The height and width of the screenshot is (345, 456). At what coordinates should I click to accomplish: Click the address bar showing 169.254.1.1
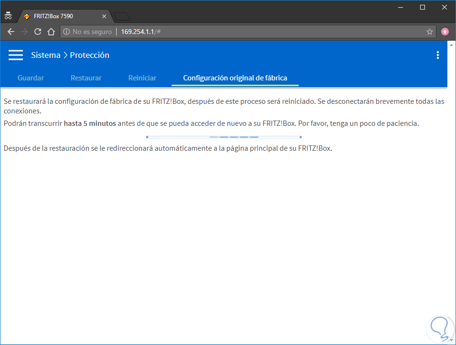click(x=248, y=32)
